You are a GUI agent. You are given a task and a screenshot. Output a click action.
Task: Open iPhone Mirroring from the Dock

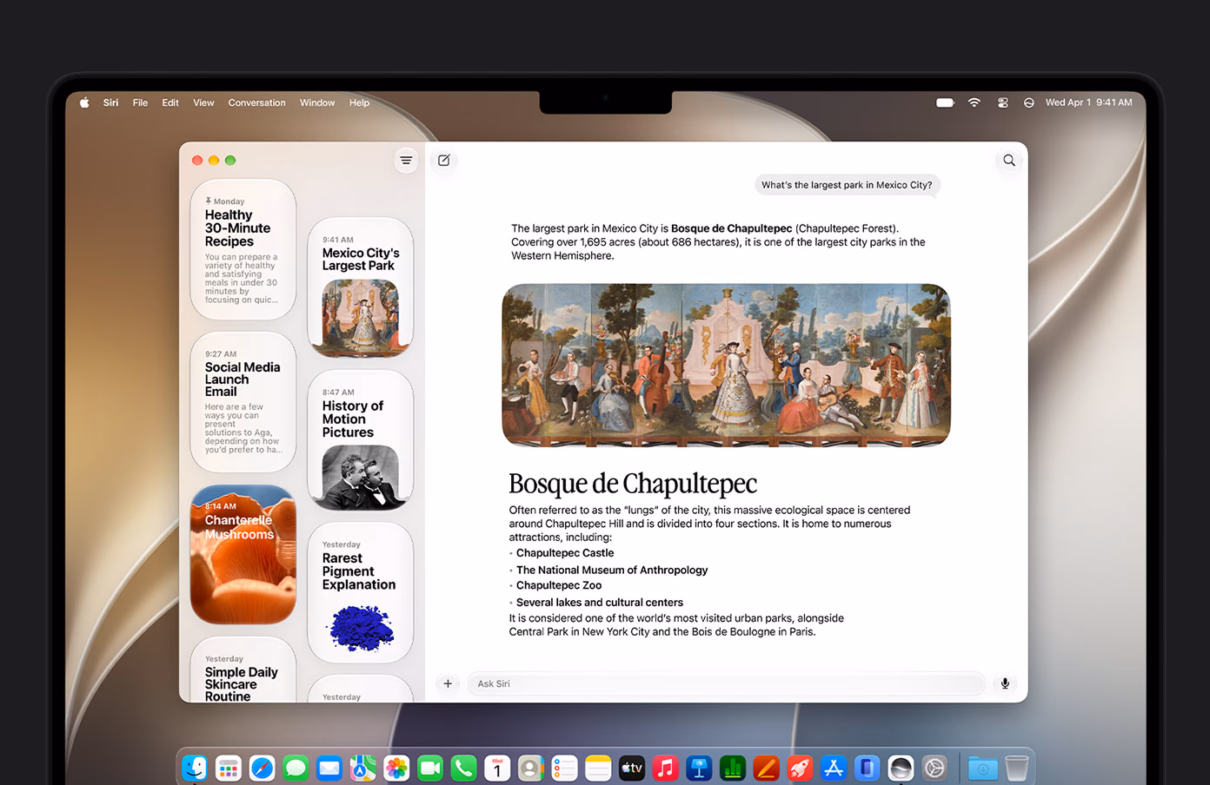coord(867,768)
